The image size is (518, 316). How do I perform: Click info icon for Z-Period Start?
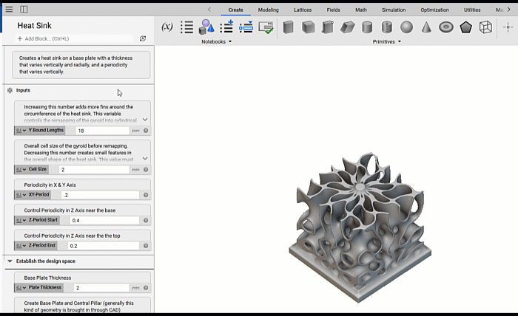click(x=146, y=221)
